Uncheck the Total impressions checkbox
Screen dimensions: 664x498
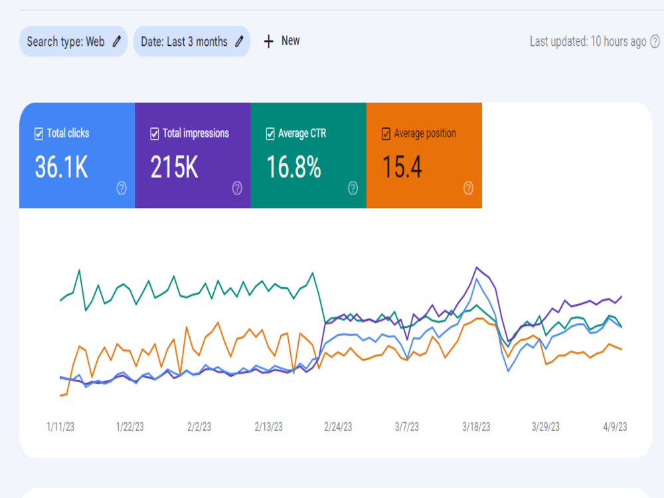pyautogui.click(x=155, y=134)
